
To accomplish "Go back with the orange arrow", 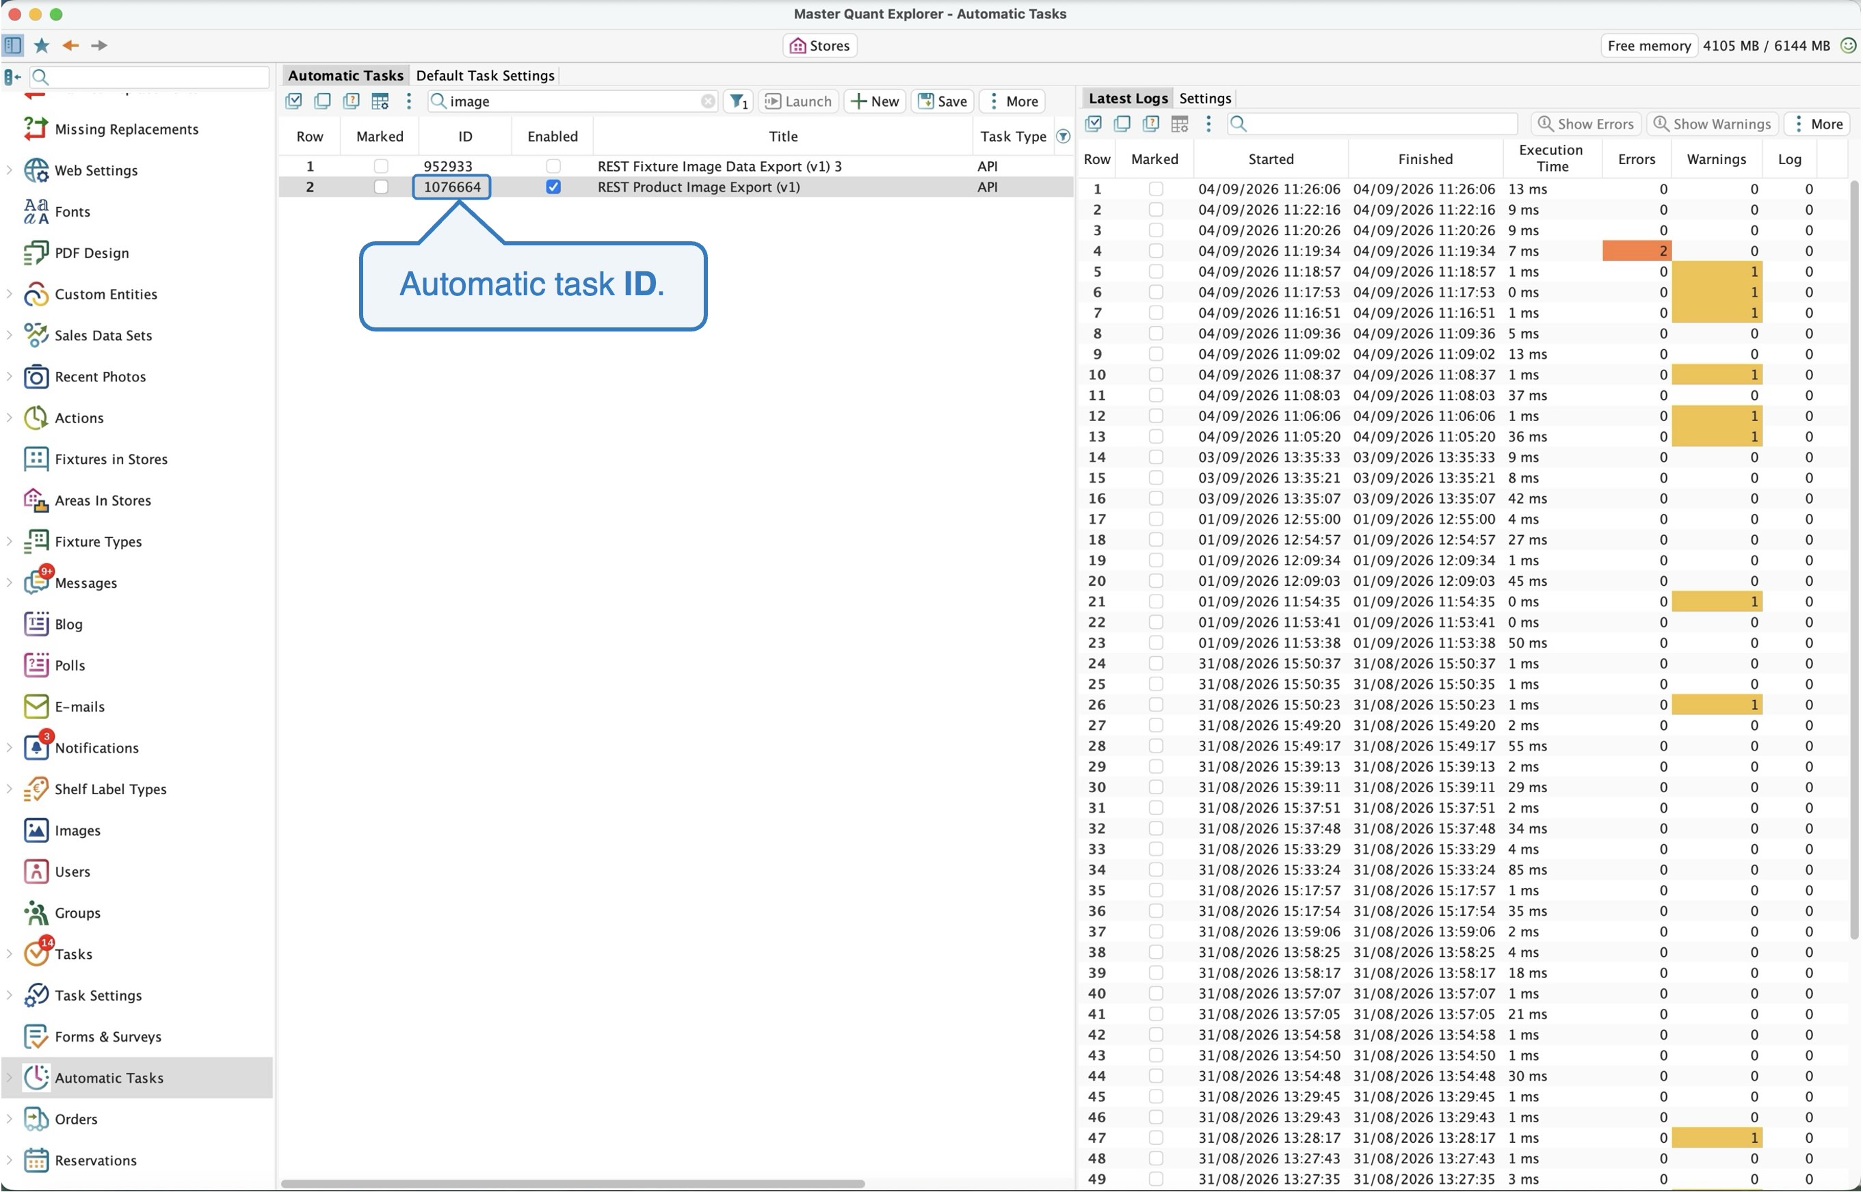I will (70, 46).
